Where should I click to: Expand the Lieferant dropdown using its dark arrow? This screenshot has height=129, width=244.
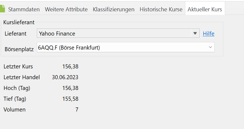pyautogui.click(x=195, y=34)
